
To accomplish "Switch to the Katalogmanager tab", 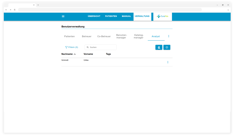I will tap(139, 36).
